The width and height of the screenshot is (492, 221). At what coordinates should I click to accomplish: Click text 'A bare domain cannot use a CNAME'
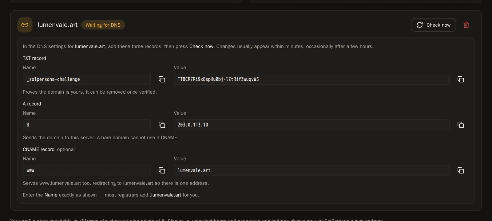pyautogui.click(x=138, y=138)
